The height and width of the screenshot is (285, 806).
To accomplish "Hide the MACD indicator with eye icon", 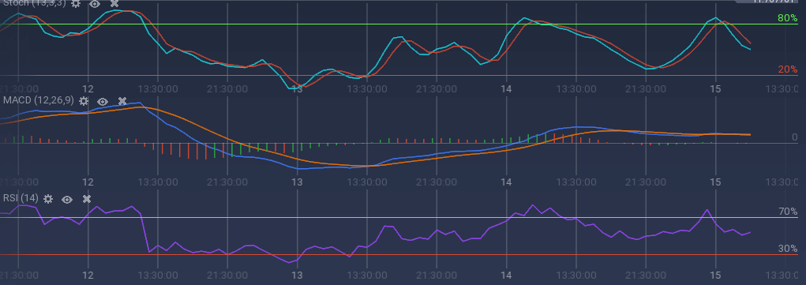I will pyautogui.click(x=103, y=101).
